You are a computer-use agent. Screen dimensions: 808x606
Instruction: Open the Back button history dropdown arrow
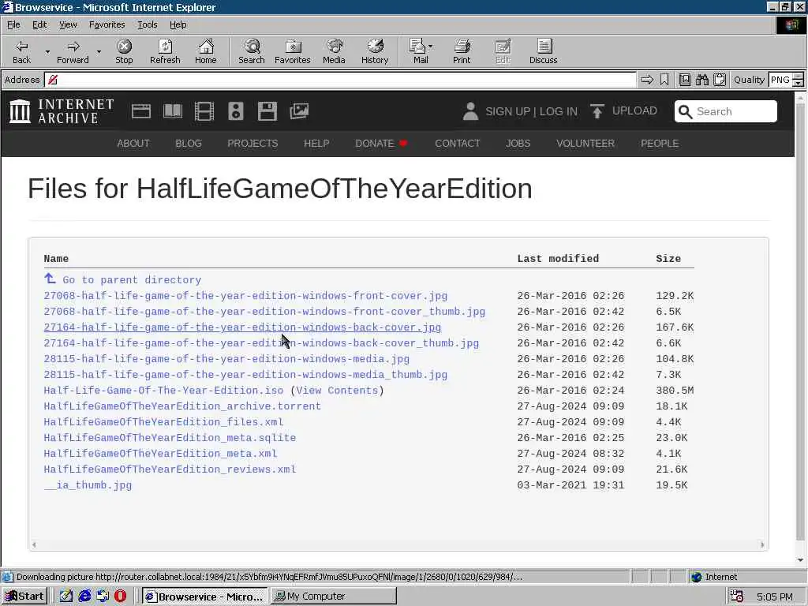coord(47,51)
